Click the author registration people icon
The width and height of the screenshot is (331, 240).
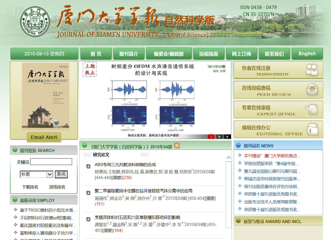(312, 70)
